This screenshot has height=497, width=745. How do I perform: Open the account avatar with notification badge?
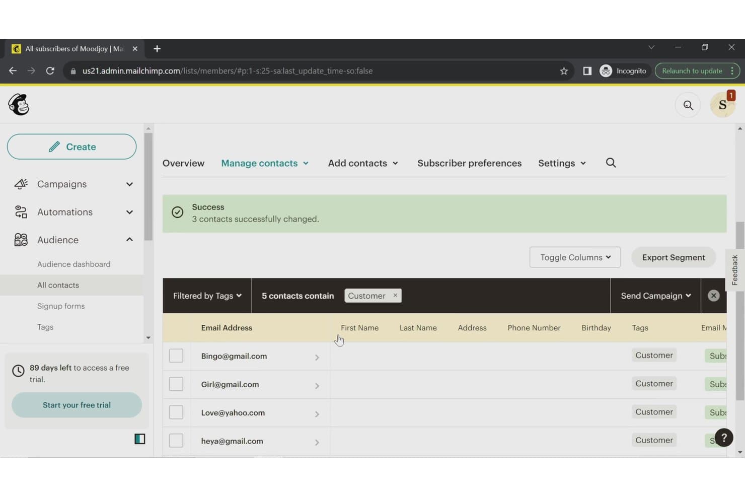(x=722, y=105)
